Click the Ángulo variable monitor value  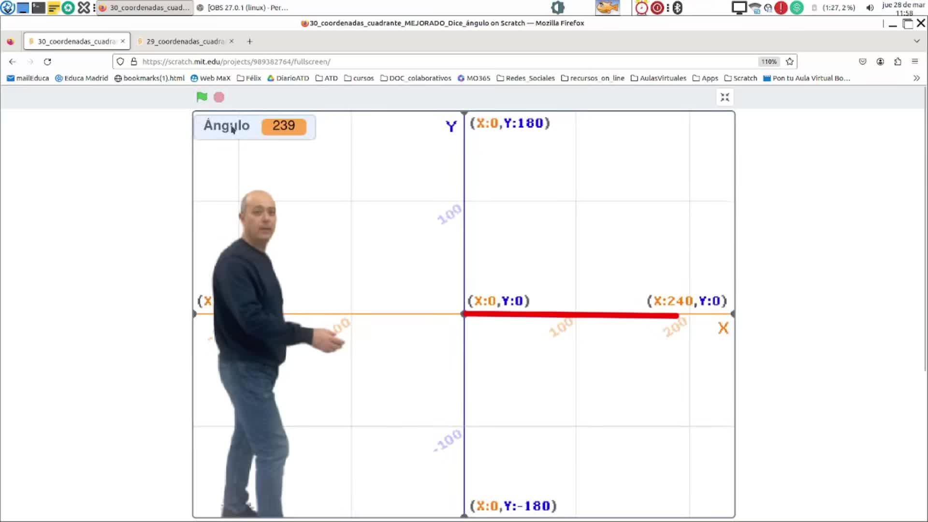click(284, 126)
